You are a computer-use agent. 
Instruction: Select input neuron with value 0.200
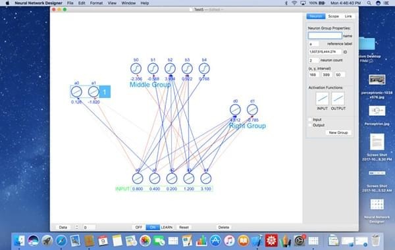[172, 178]
